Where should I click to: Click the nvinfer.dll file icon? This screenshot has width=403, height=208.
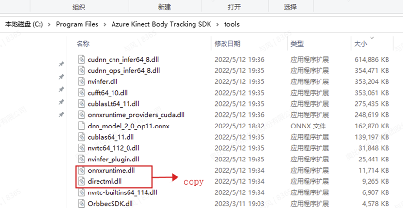(81, 82)
